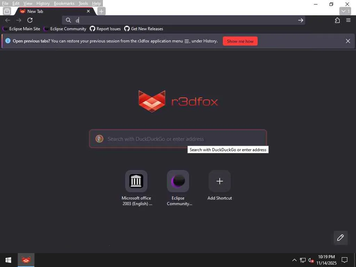Click the network icon in system tray
Viewport: 356px width, 267px height.
pos(303,260)
